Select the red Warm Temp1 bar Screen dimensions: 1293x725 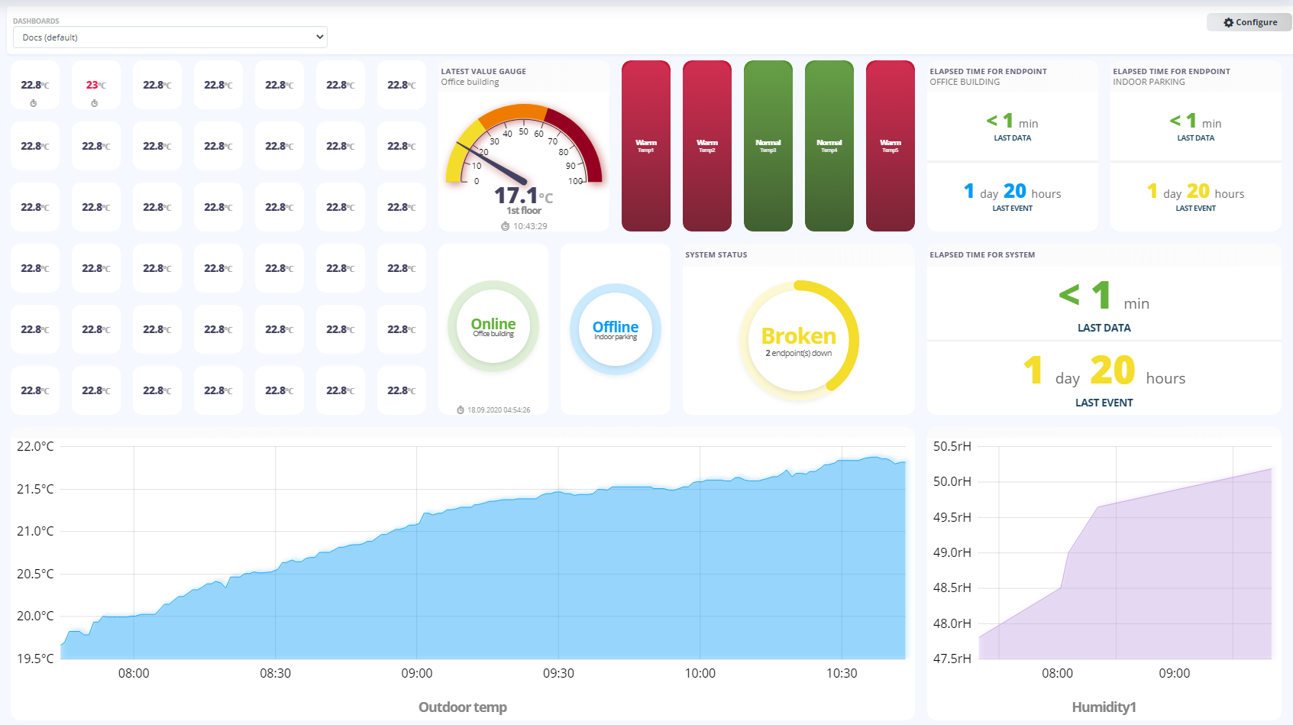click(x=646, y=146)
